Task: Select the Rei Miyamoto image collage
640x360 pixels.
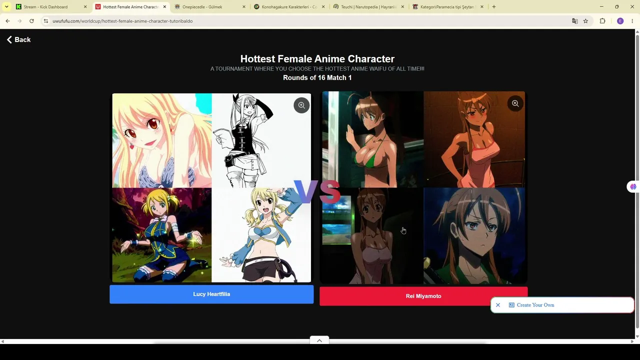Action: [423, 188]
